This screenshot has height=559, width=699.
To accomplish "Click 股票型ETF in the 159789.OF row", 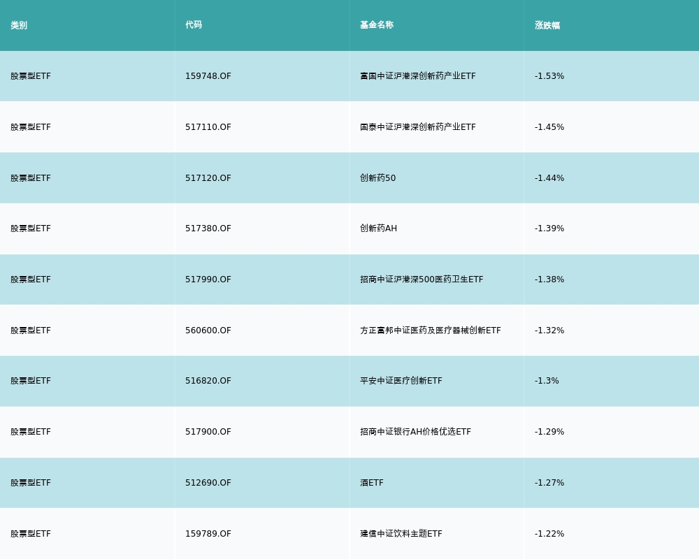I will (31, 534).
